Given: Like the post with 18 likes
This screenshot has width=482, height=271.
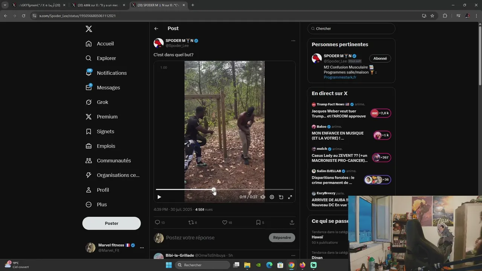Looking at the screenshot, I should tap(227, 222).
